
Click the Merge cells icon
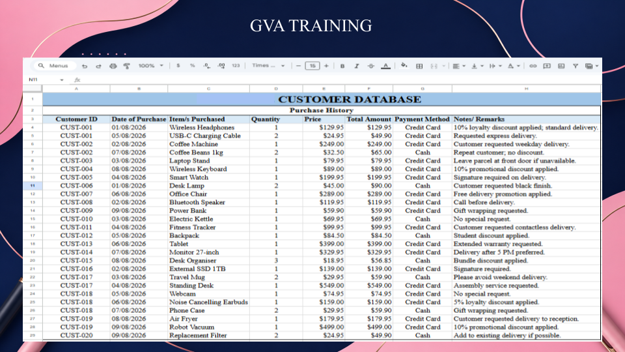[x=434, y=66]
